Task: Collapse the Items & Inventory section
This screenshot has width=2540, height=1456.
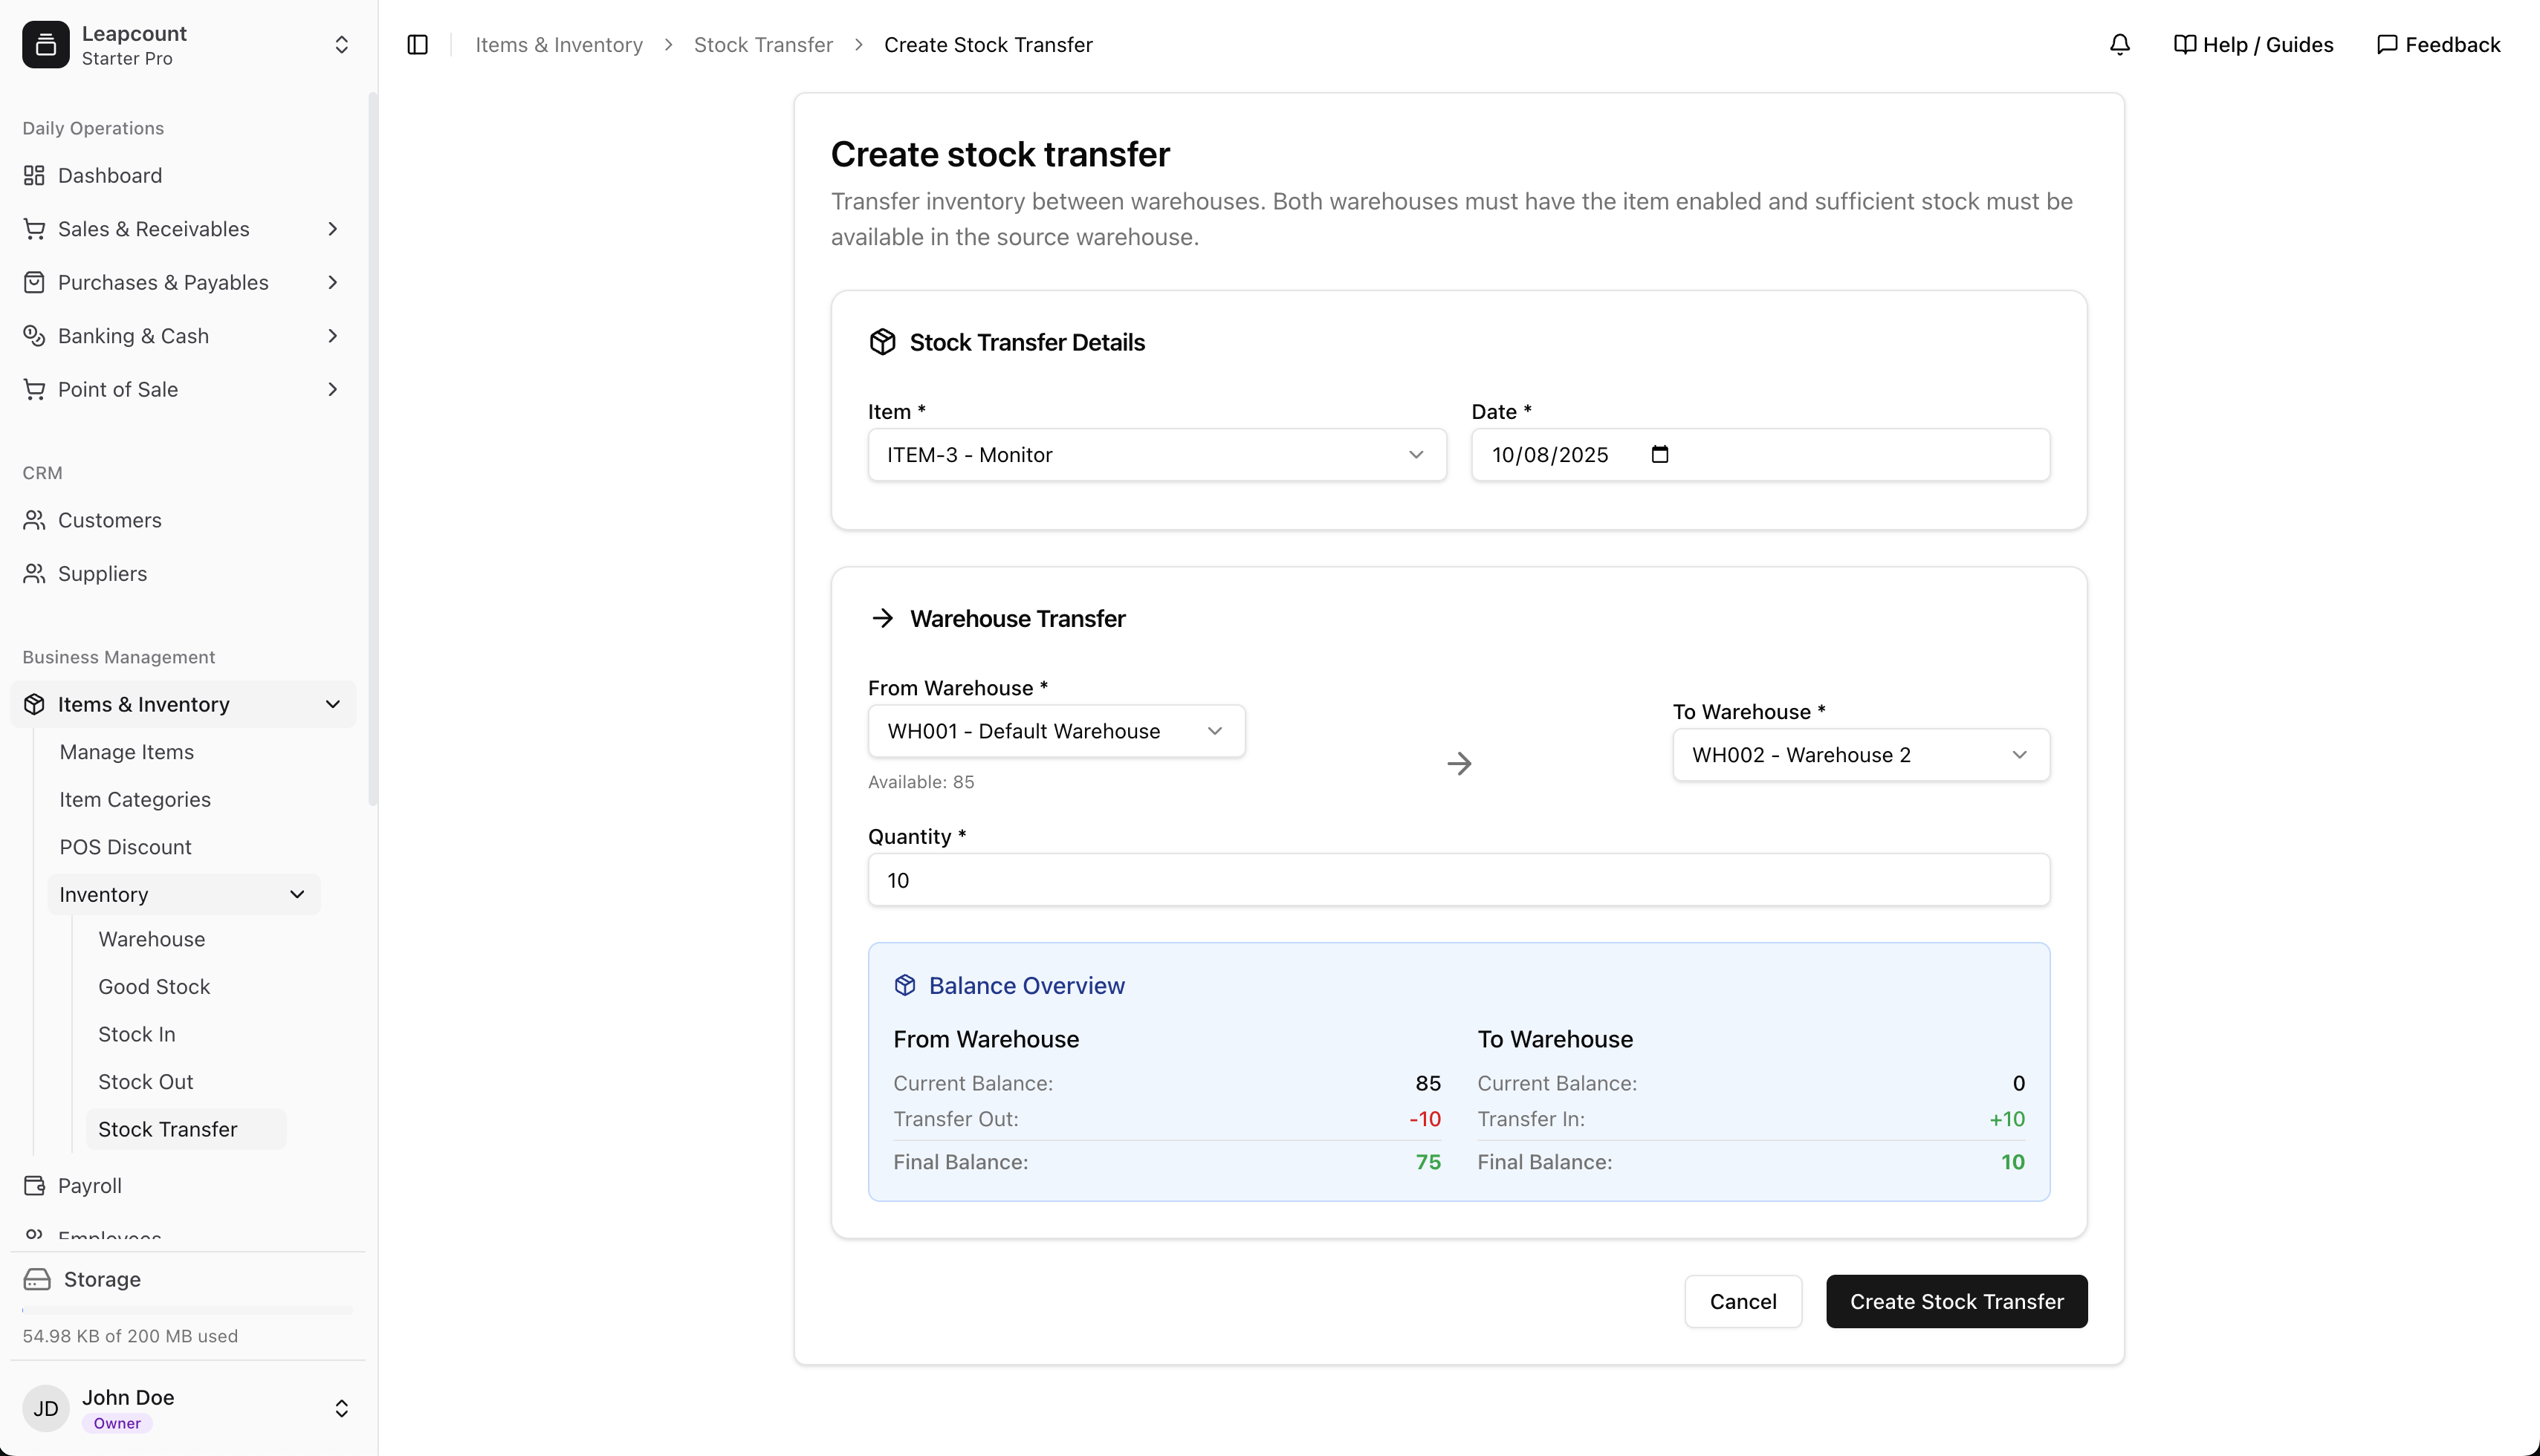Action: point(333,704)
